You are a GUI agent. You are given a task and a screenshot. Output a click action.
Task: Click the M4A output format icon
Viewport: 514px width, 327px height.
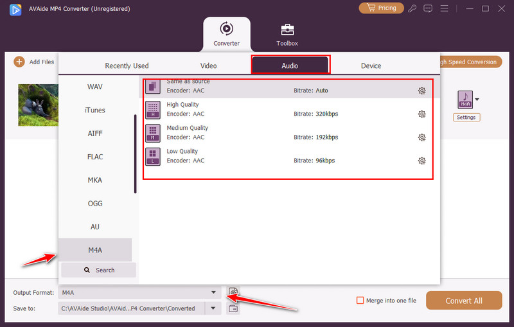(464, 100)
